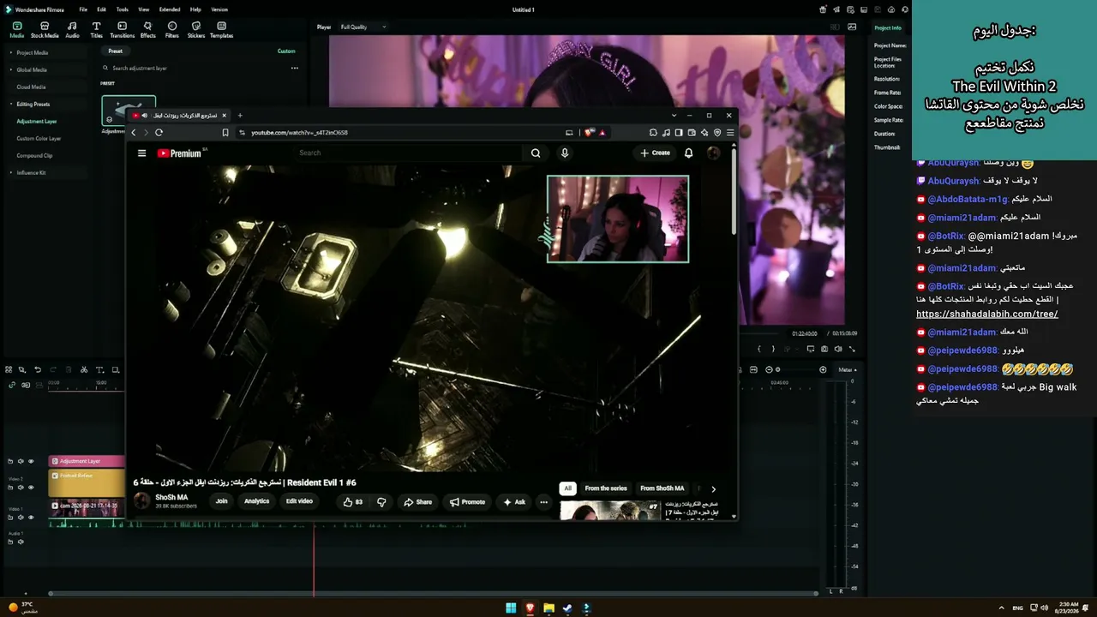Switch to the Custom preset tab
Viewport: 1097px width, 617px height.
286,51
